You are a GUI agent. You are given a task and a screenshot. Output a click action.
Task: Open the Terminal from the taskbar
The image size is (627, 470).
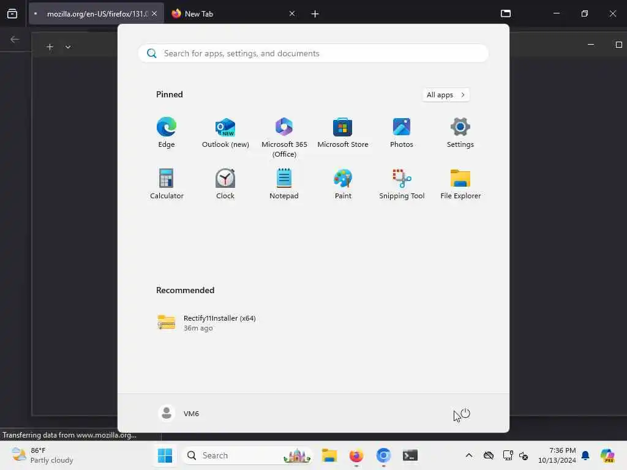click(x=410, y=455)
